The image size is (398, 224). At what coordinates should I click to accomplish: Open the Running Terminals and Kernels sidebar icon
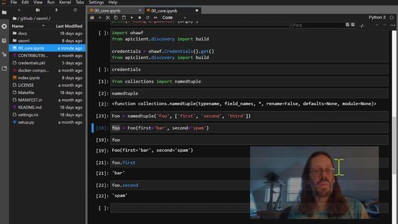pos(4,26)
